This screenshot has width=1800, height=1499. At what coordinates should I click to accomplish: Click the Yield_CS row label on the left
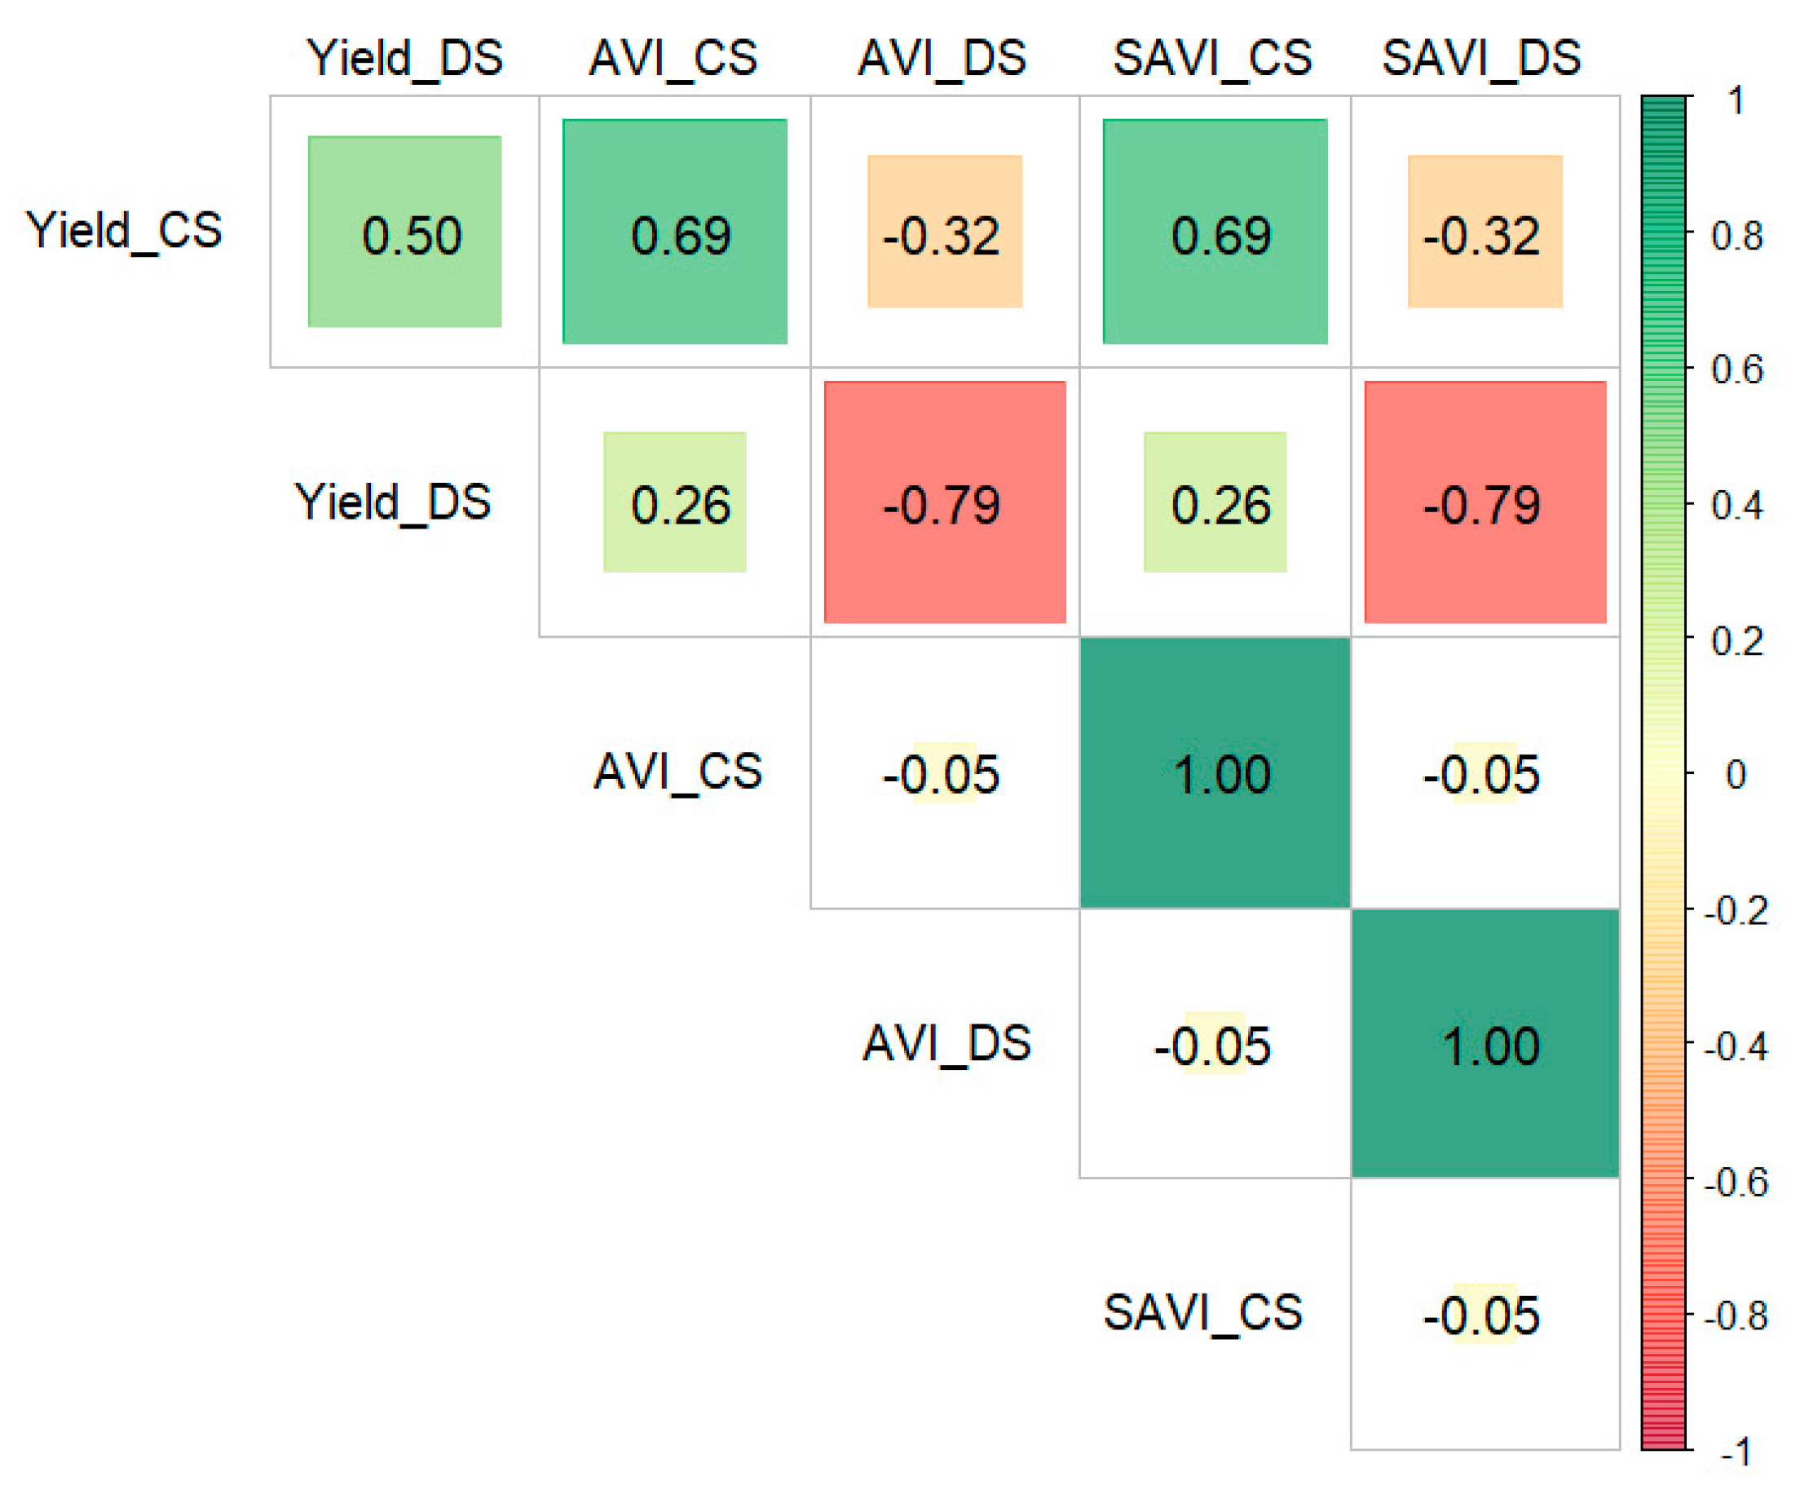coord(124,232)
